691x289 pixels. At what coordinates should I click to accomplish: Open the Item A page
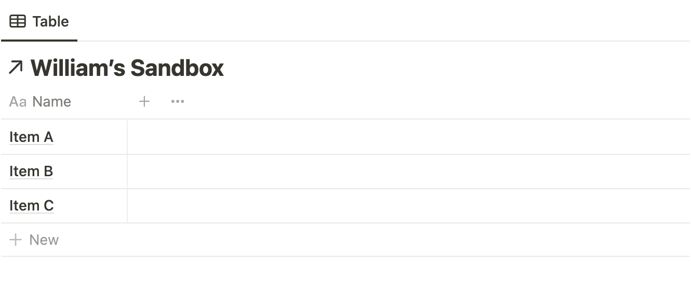click(x=31, y=137)
